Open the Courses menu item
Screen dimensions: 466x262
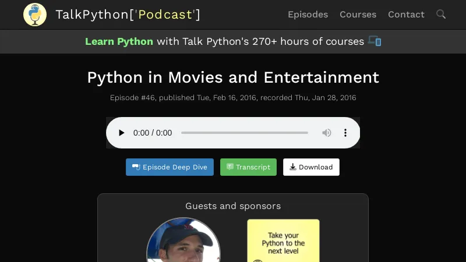click(x=358, y=15)
